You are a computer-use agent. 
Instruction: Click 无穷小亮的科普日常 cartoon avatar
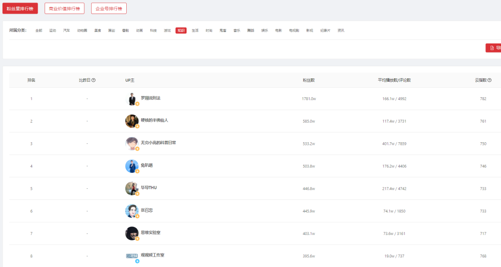(x=132, y=144)
